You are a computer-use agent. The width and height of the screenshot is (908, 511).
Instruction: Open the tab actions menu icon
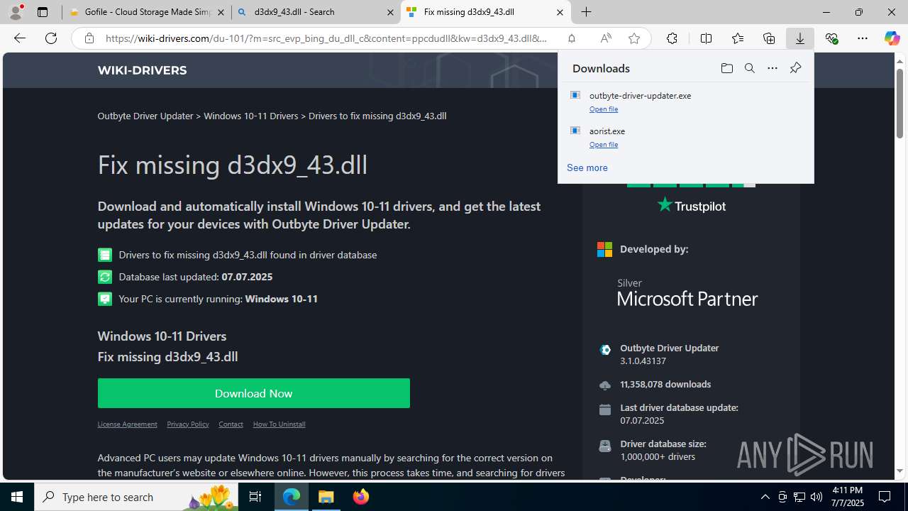43,12
